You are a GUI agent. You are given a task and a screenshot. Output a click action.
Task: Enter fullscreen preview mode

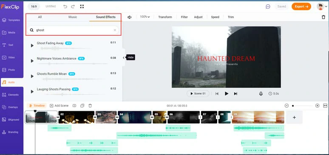coord(82,6)
